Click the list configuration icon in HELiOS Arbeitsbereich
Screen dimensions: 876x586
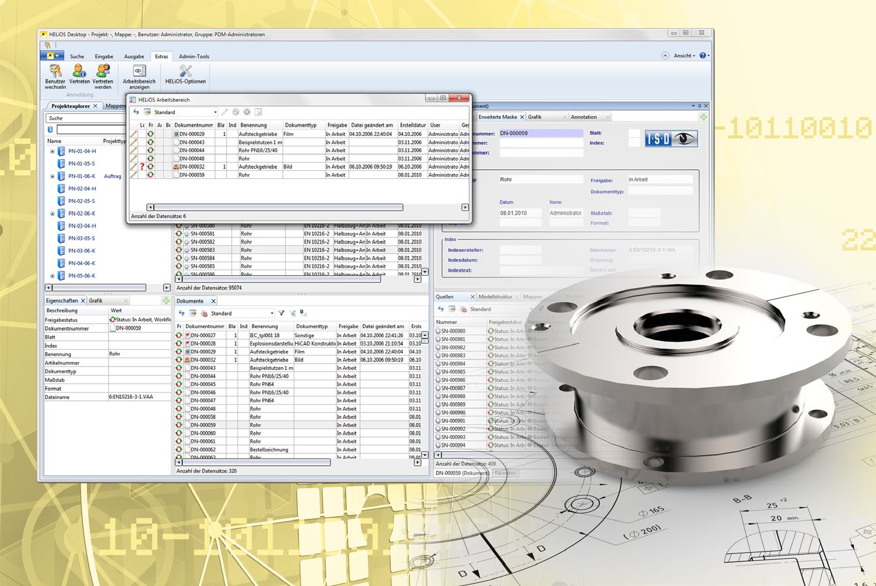(147, 112)
